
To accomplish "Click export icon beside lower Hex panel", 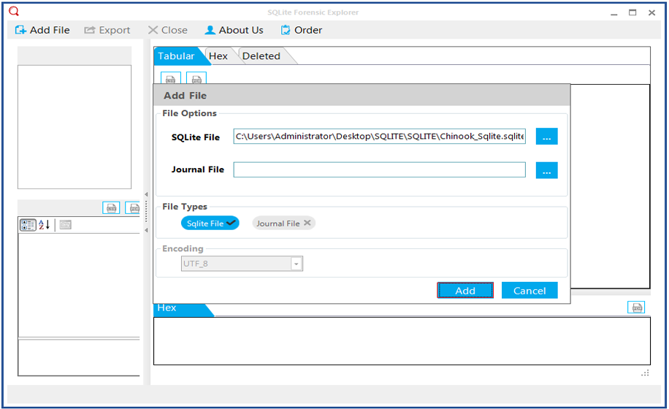I will (x=636, y=307).
